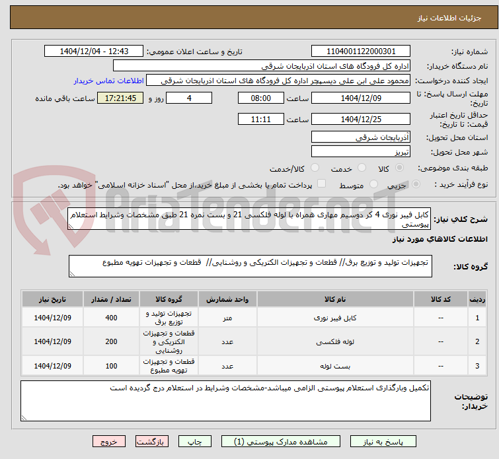Click the 'تعداد / مقدار' column header
The height and width of the screenshot is (459, 499).
pyautogui.click(x=111, y=299)
